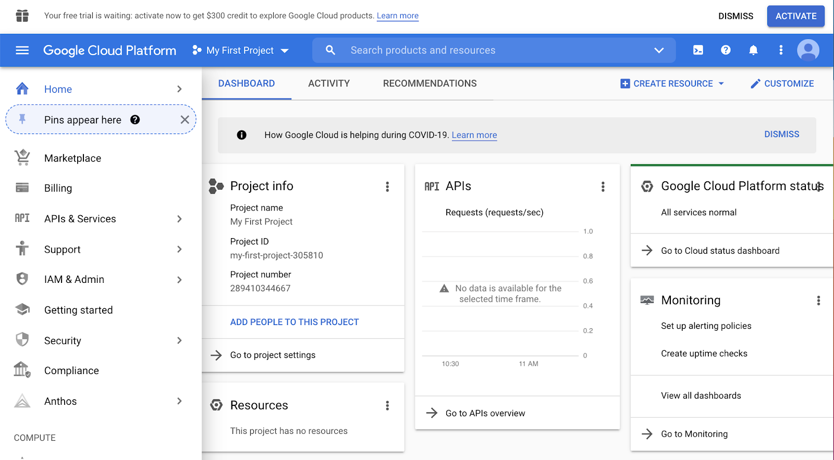Switch to the Activity tab
834x460 pixels.
point(329,83)
